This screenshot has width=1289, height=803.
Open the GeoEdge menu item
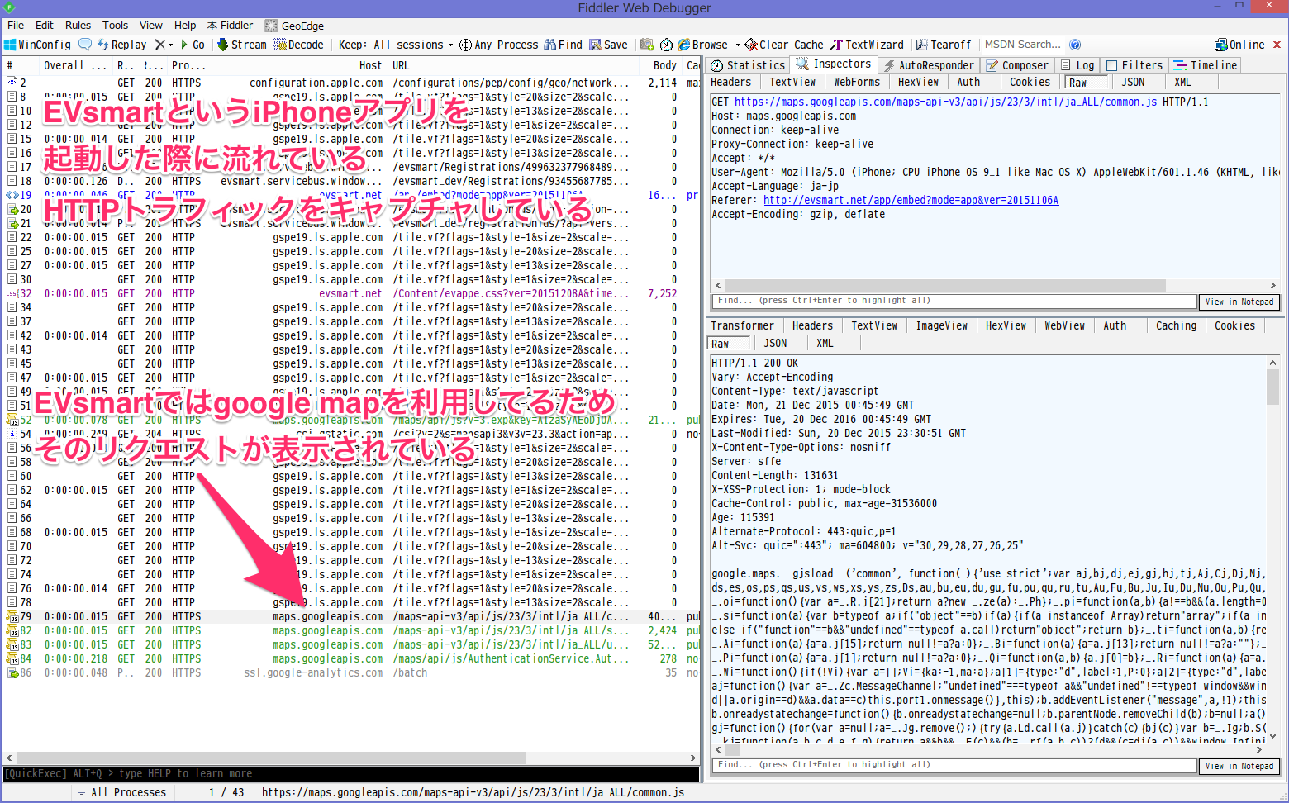(295, 26)
